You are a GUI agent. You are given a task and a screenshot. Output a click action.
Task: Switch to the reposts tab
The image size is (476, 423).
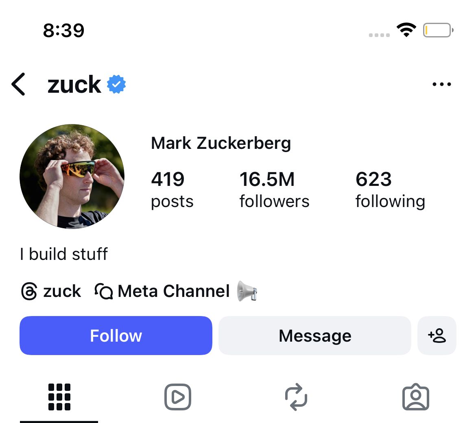pos(296,397)
